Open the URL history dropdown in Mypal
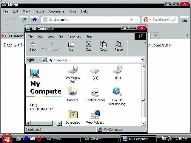This screenshot has height=143, width=191. [x=137, y=20]
